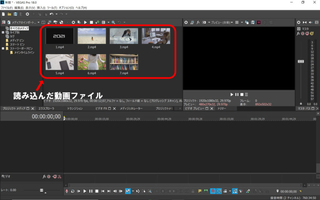This screenshot has width=320, height=200.
Task: Toggle snapping magnet button on timeline toolbar
Action: point(213,191)
